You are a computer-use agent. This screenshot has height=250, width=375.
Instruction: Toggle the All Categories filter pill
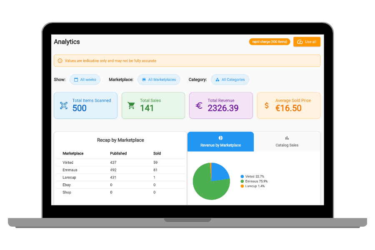pyautogui.click(x=230, y=79)
